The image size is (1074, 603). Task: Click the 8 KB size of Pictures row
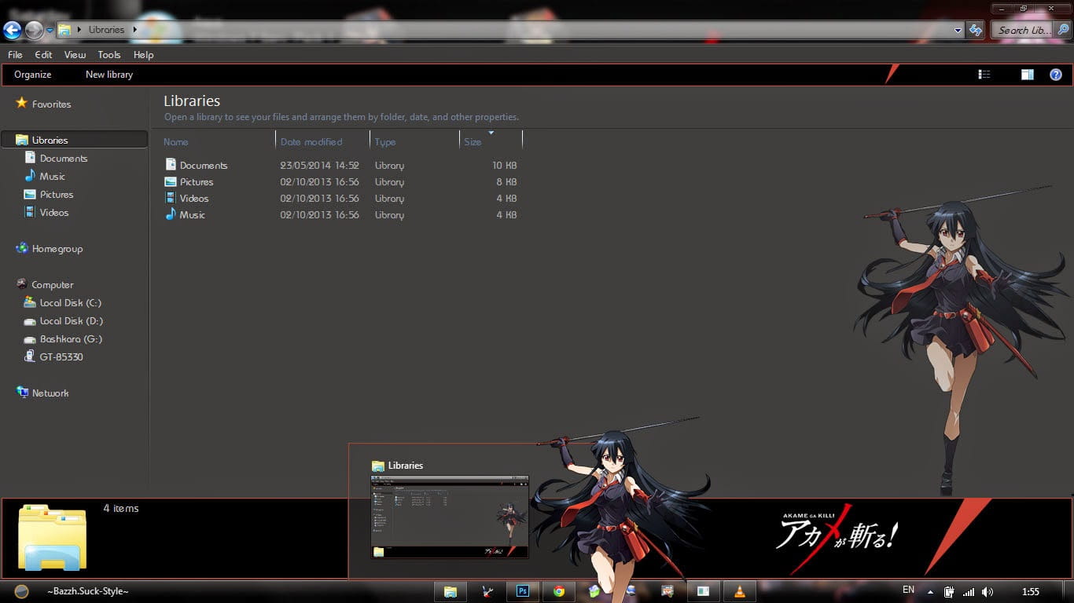point(507,181)
